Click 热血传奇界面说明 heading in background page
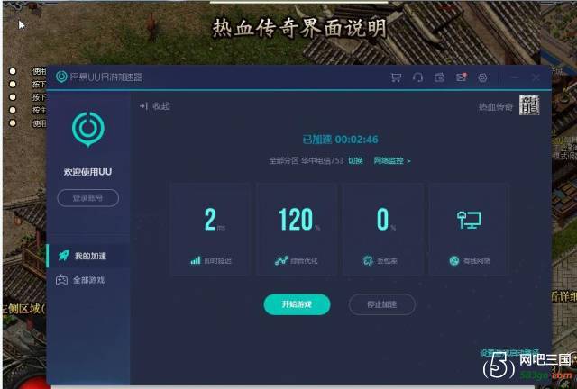This screenshot has width=577, height=389. click(299, 28)
